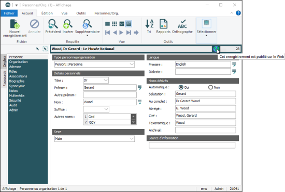Go to first record arrow
Viewport: 285px width, 192px height.
pyautogui.click(x=107, y=33)
